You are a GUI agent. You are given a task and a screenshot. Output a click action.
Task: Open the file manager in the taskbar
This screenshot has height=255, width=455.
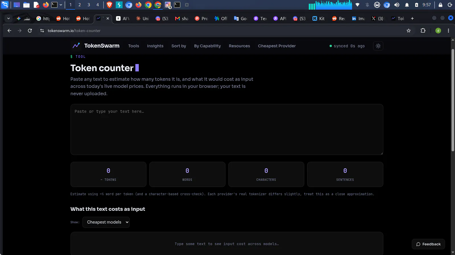[26, 5]
